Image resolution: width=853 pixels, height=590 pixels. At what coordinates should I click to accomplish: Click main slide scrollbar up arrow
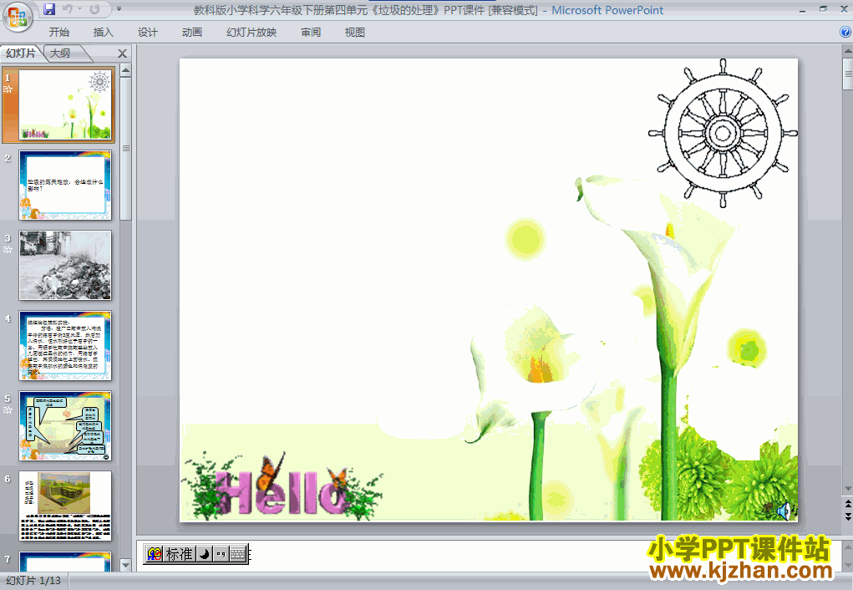(847, 51)
